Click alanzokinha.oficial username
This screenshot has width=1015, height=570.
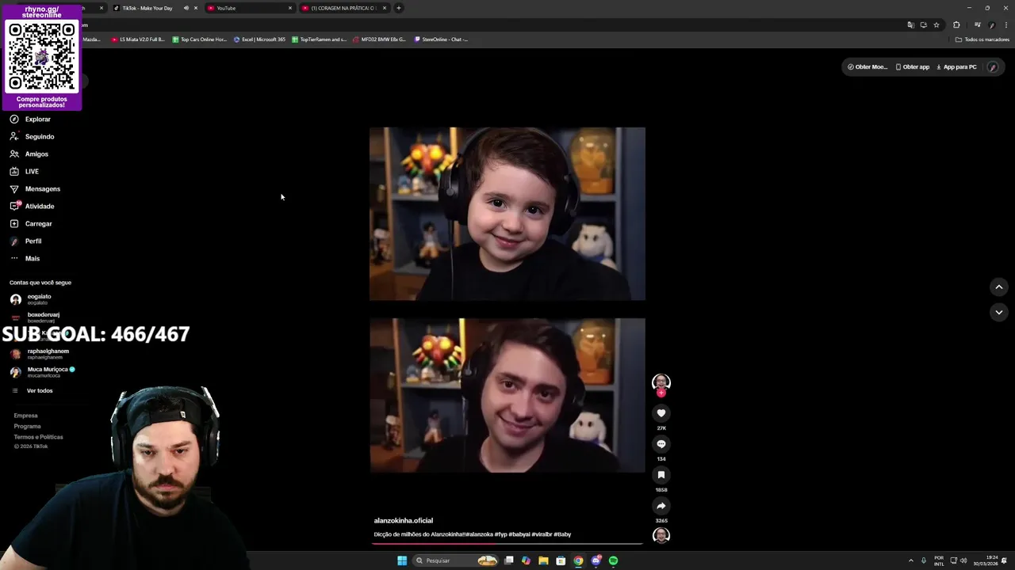click(404, 521)
